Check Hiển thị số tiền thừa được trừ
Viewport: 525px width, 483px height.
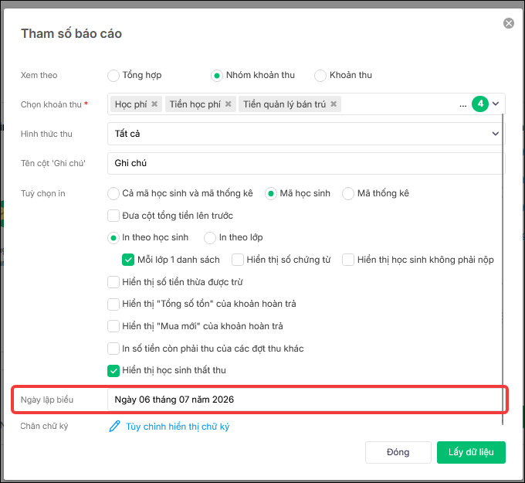click(x=113, y=282)
